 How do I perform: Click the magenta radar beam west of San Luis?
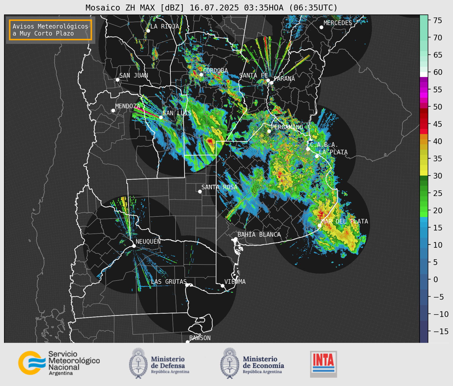tap(147, 112)
